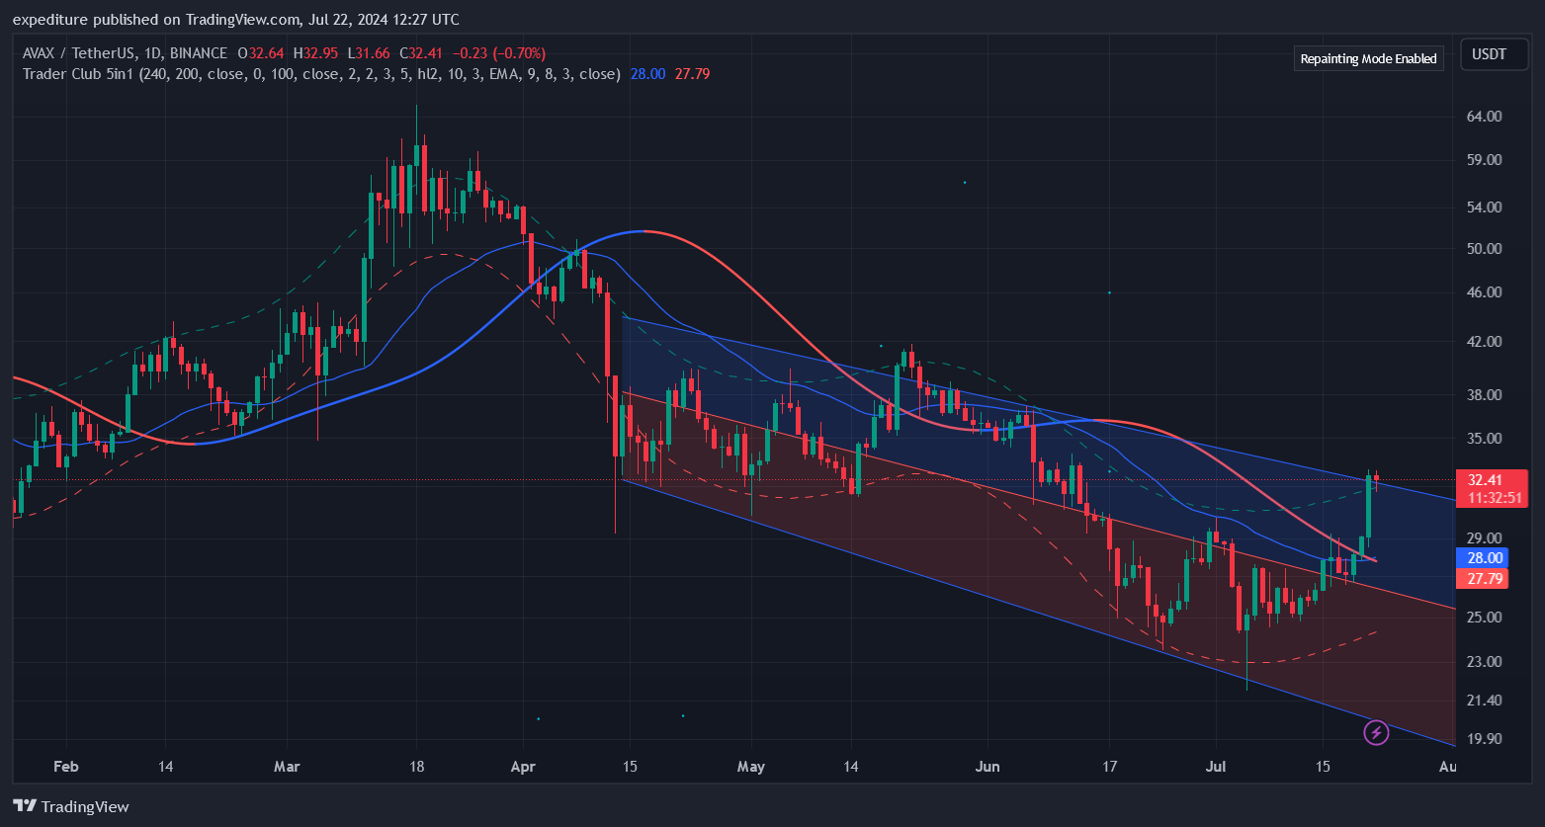The height and width of the screenshot is (827, 1545).
Task: Click the blue 28.00 value in indicator legend
Action: tap(647, 74)
